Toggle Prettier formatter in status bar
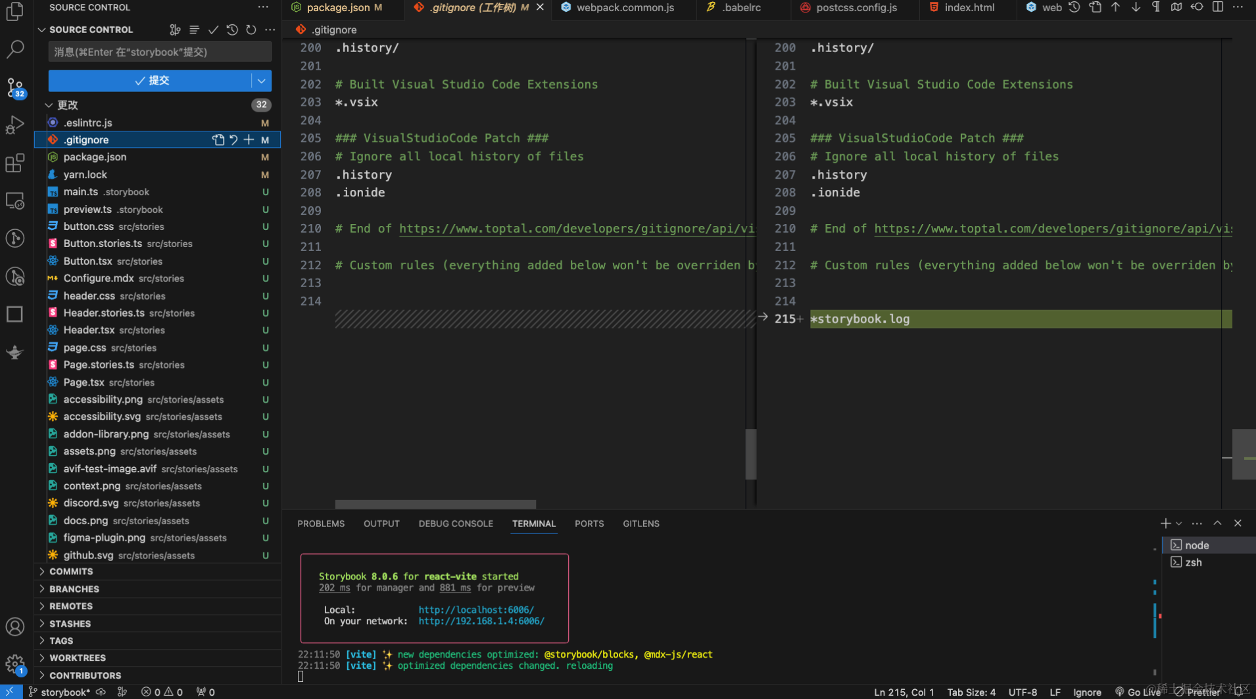Image resolution: width=1256 pixels, height=699 pixels. click(x=1197, y=692)
